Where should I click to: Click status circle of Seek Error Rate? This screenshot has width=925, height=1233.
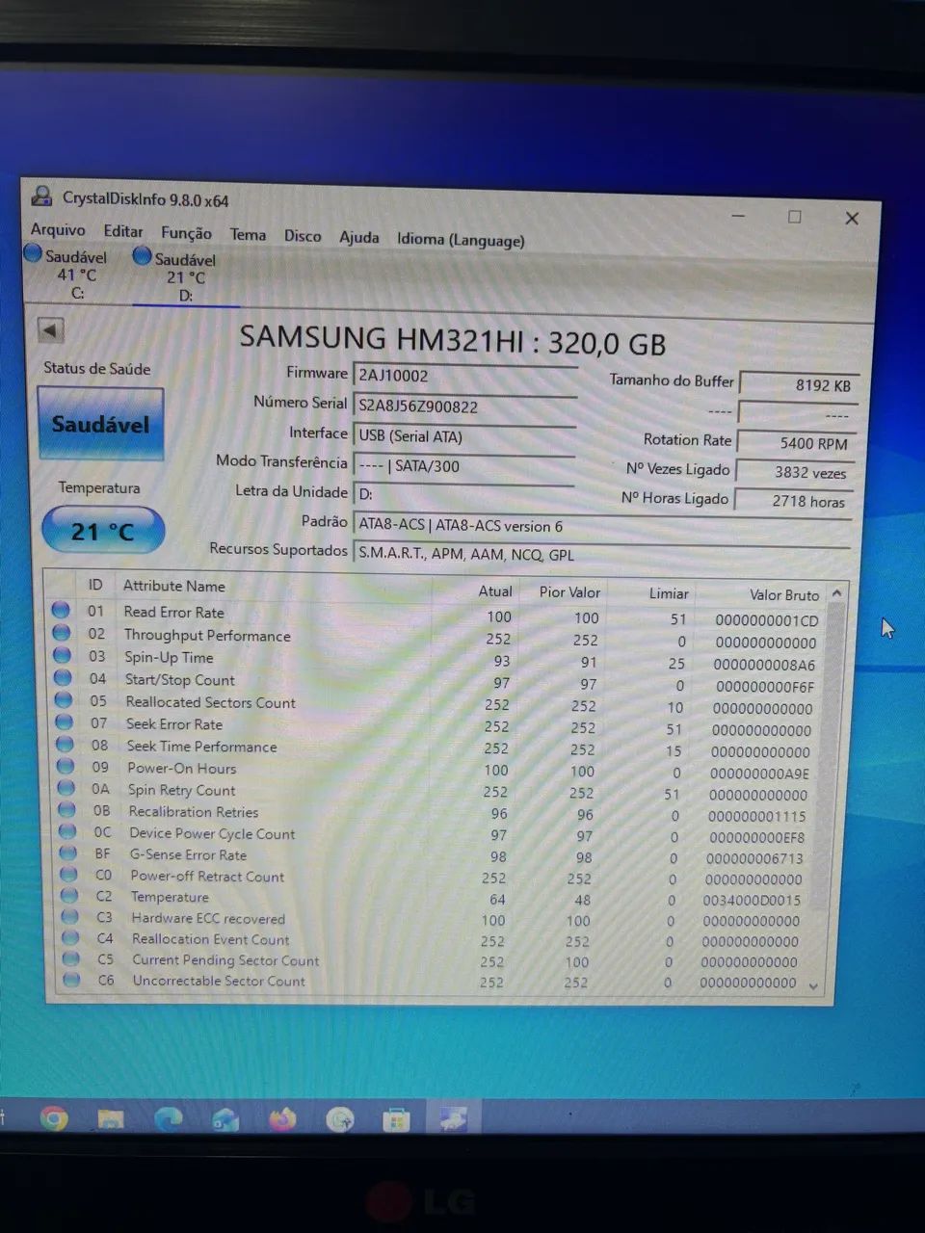pyautogui.click(x=64, y=721)
